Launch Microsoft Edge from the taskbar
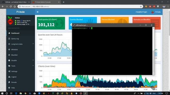170x95 pixels. tap(16, 93)
